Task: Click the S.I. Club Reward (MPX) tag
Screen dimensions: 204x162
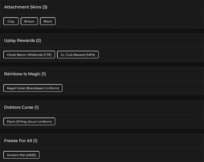Action: [78, 55]
